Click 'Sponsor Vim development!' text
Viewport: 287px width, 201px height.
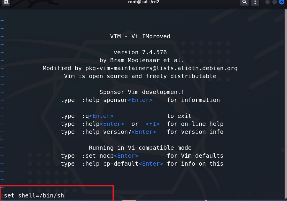142,92
